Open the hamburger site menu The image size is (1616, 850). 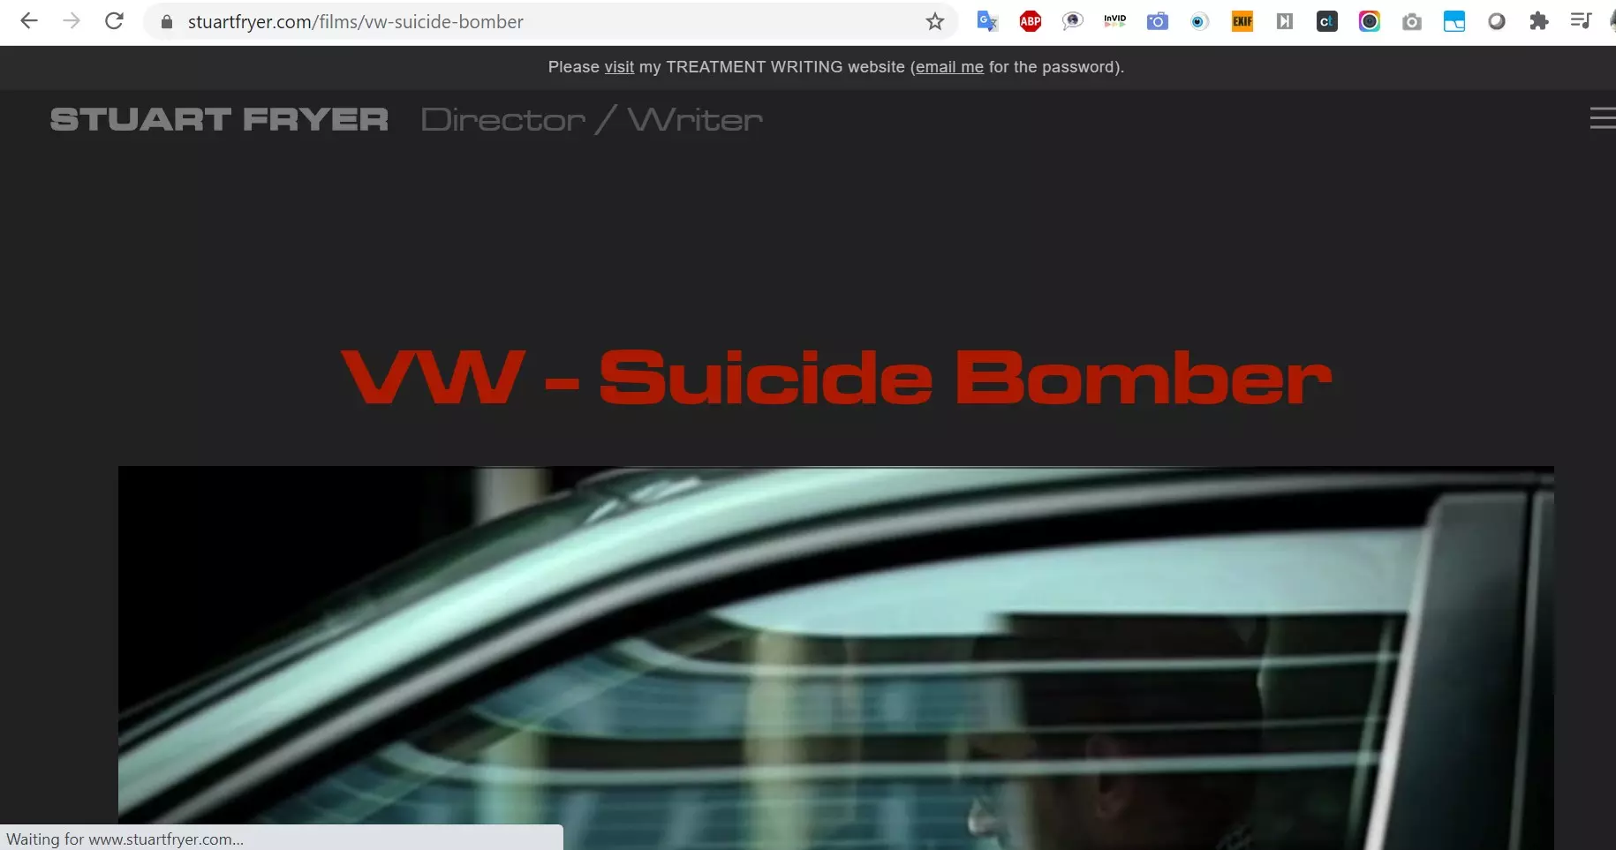point(1603,118)
